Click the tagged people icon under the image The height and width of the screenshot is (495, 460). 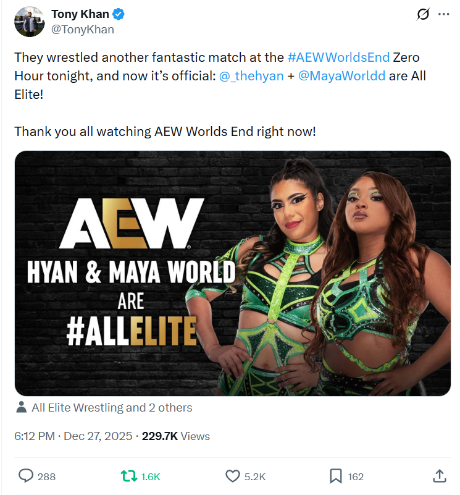[x=22, y=407]
